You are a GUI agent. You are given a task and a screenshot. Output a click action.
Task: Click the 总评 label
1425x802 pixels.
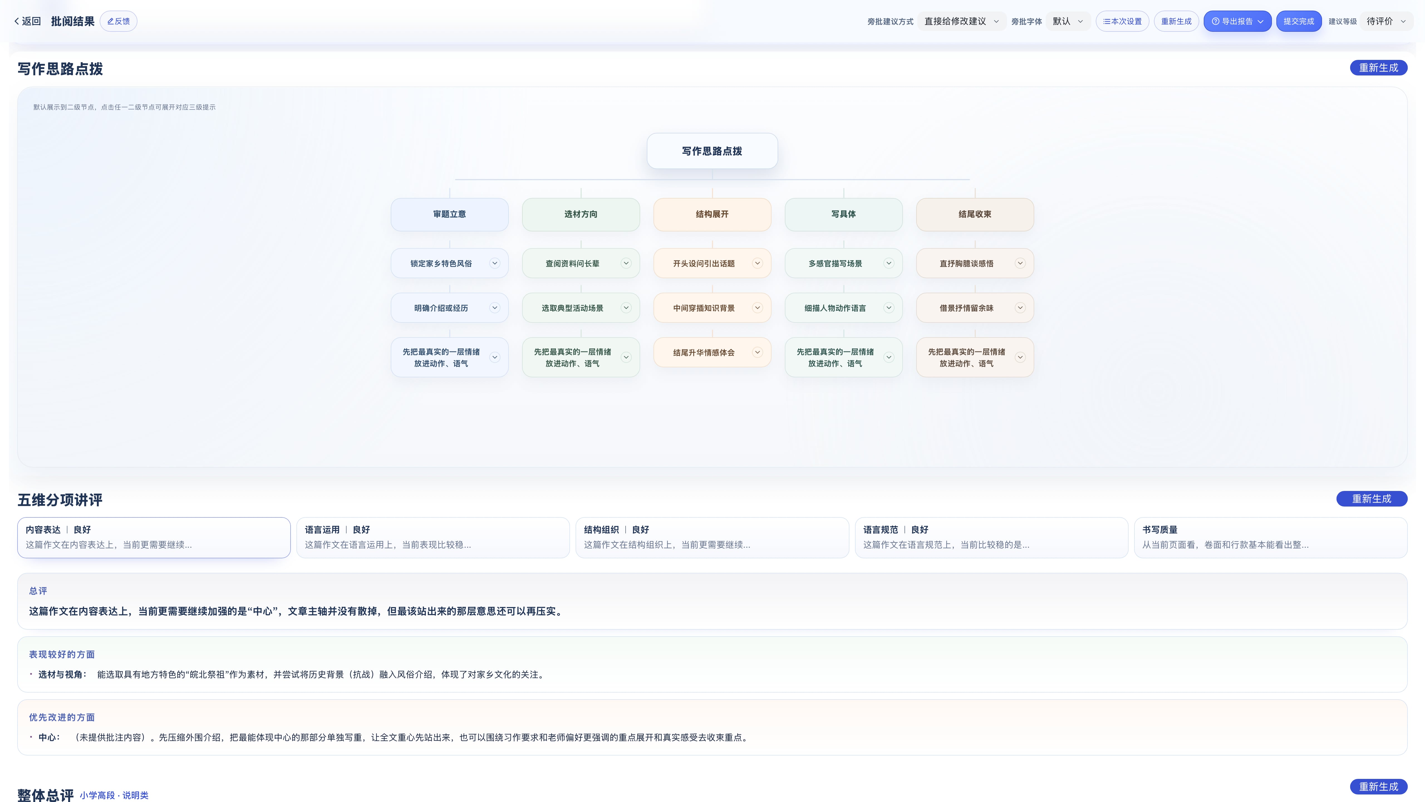coord(38,591)
